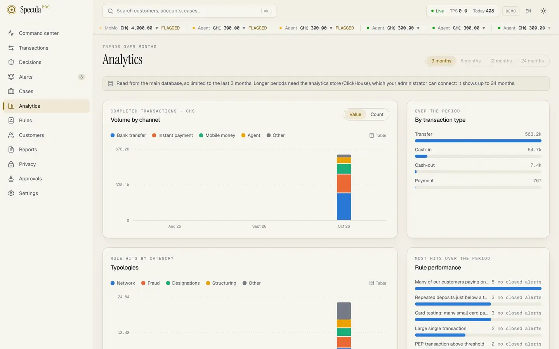559x349 pixels.
Task: Open Command center from its pulse icon
Action: 11,33
